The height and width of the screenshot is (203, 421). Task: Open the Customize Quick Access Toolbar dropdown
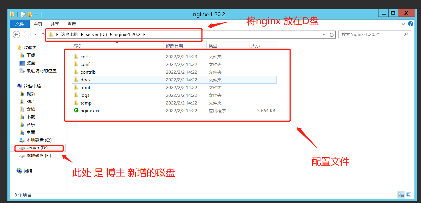[x=37, y=14]
